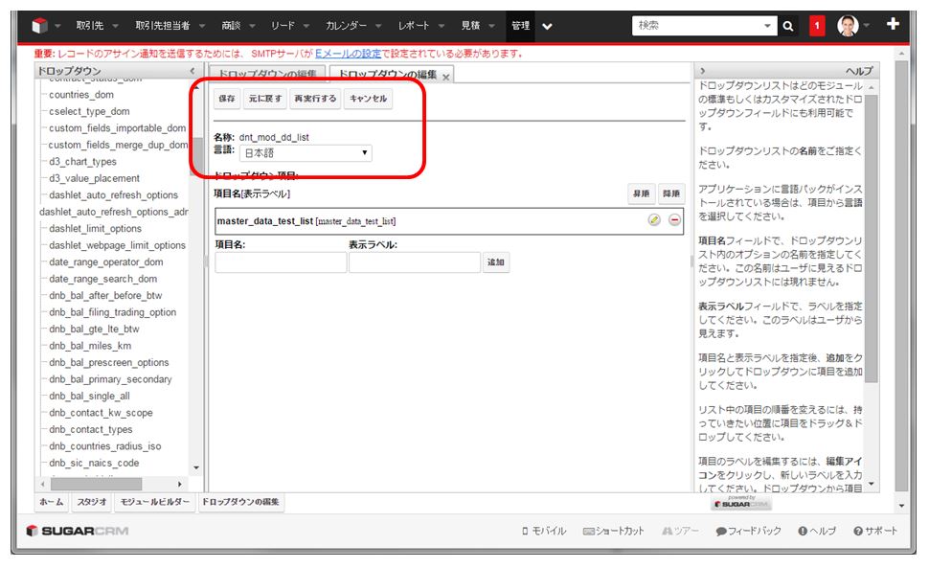Click the user avatar picture

pyautogui.click(x=848, y=26)
